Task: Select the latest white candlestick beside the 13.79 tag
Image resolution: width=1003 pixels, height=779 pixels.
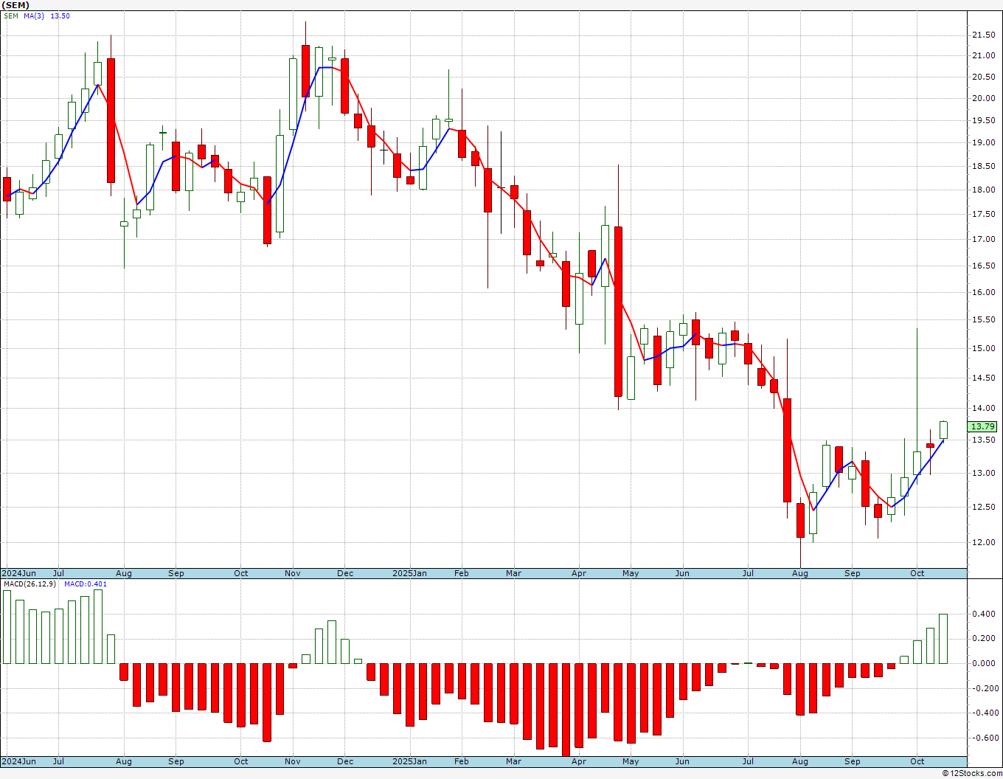Action: [x=943, y=430]
